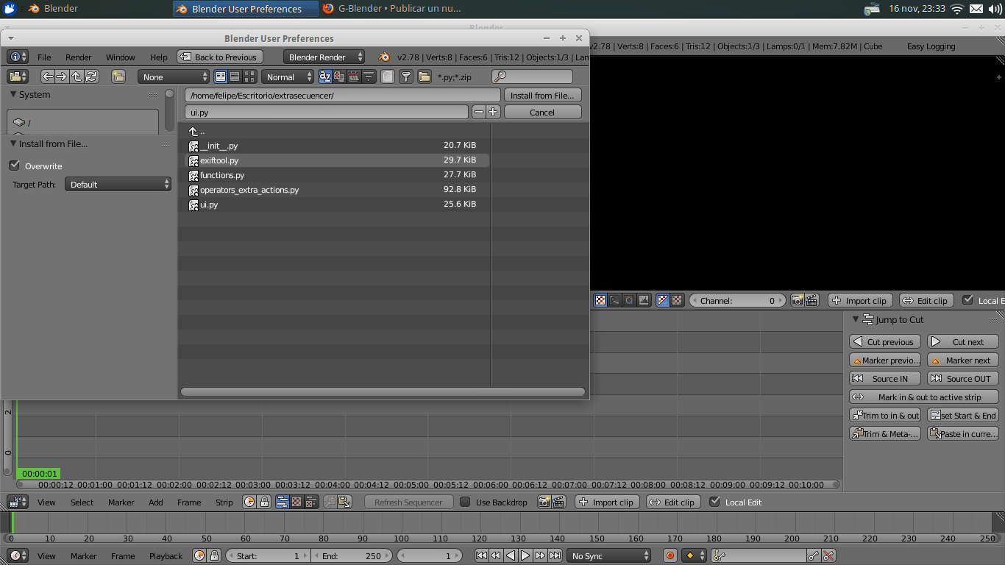The width and height of the screenshot is (1005, 565).
Task: Open the Help menu in User Preferences
Action: pyautogui.click(x=159, y=57)
